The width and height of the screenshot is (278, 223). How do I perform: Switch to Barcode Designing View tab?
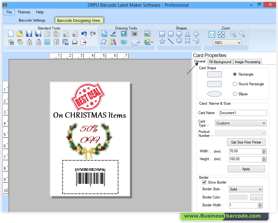click(x=79, y=20)
